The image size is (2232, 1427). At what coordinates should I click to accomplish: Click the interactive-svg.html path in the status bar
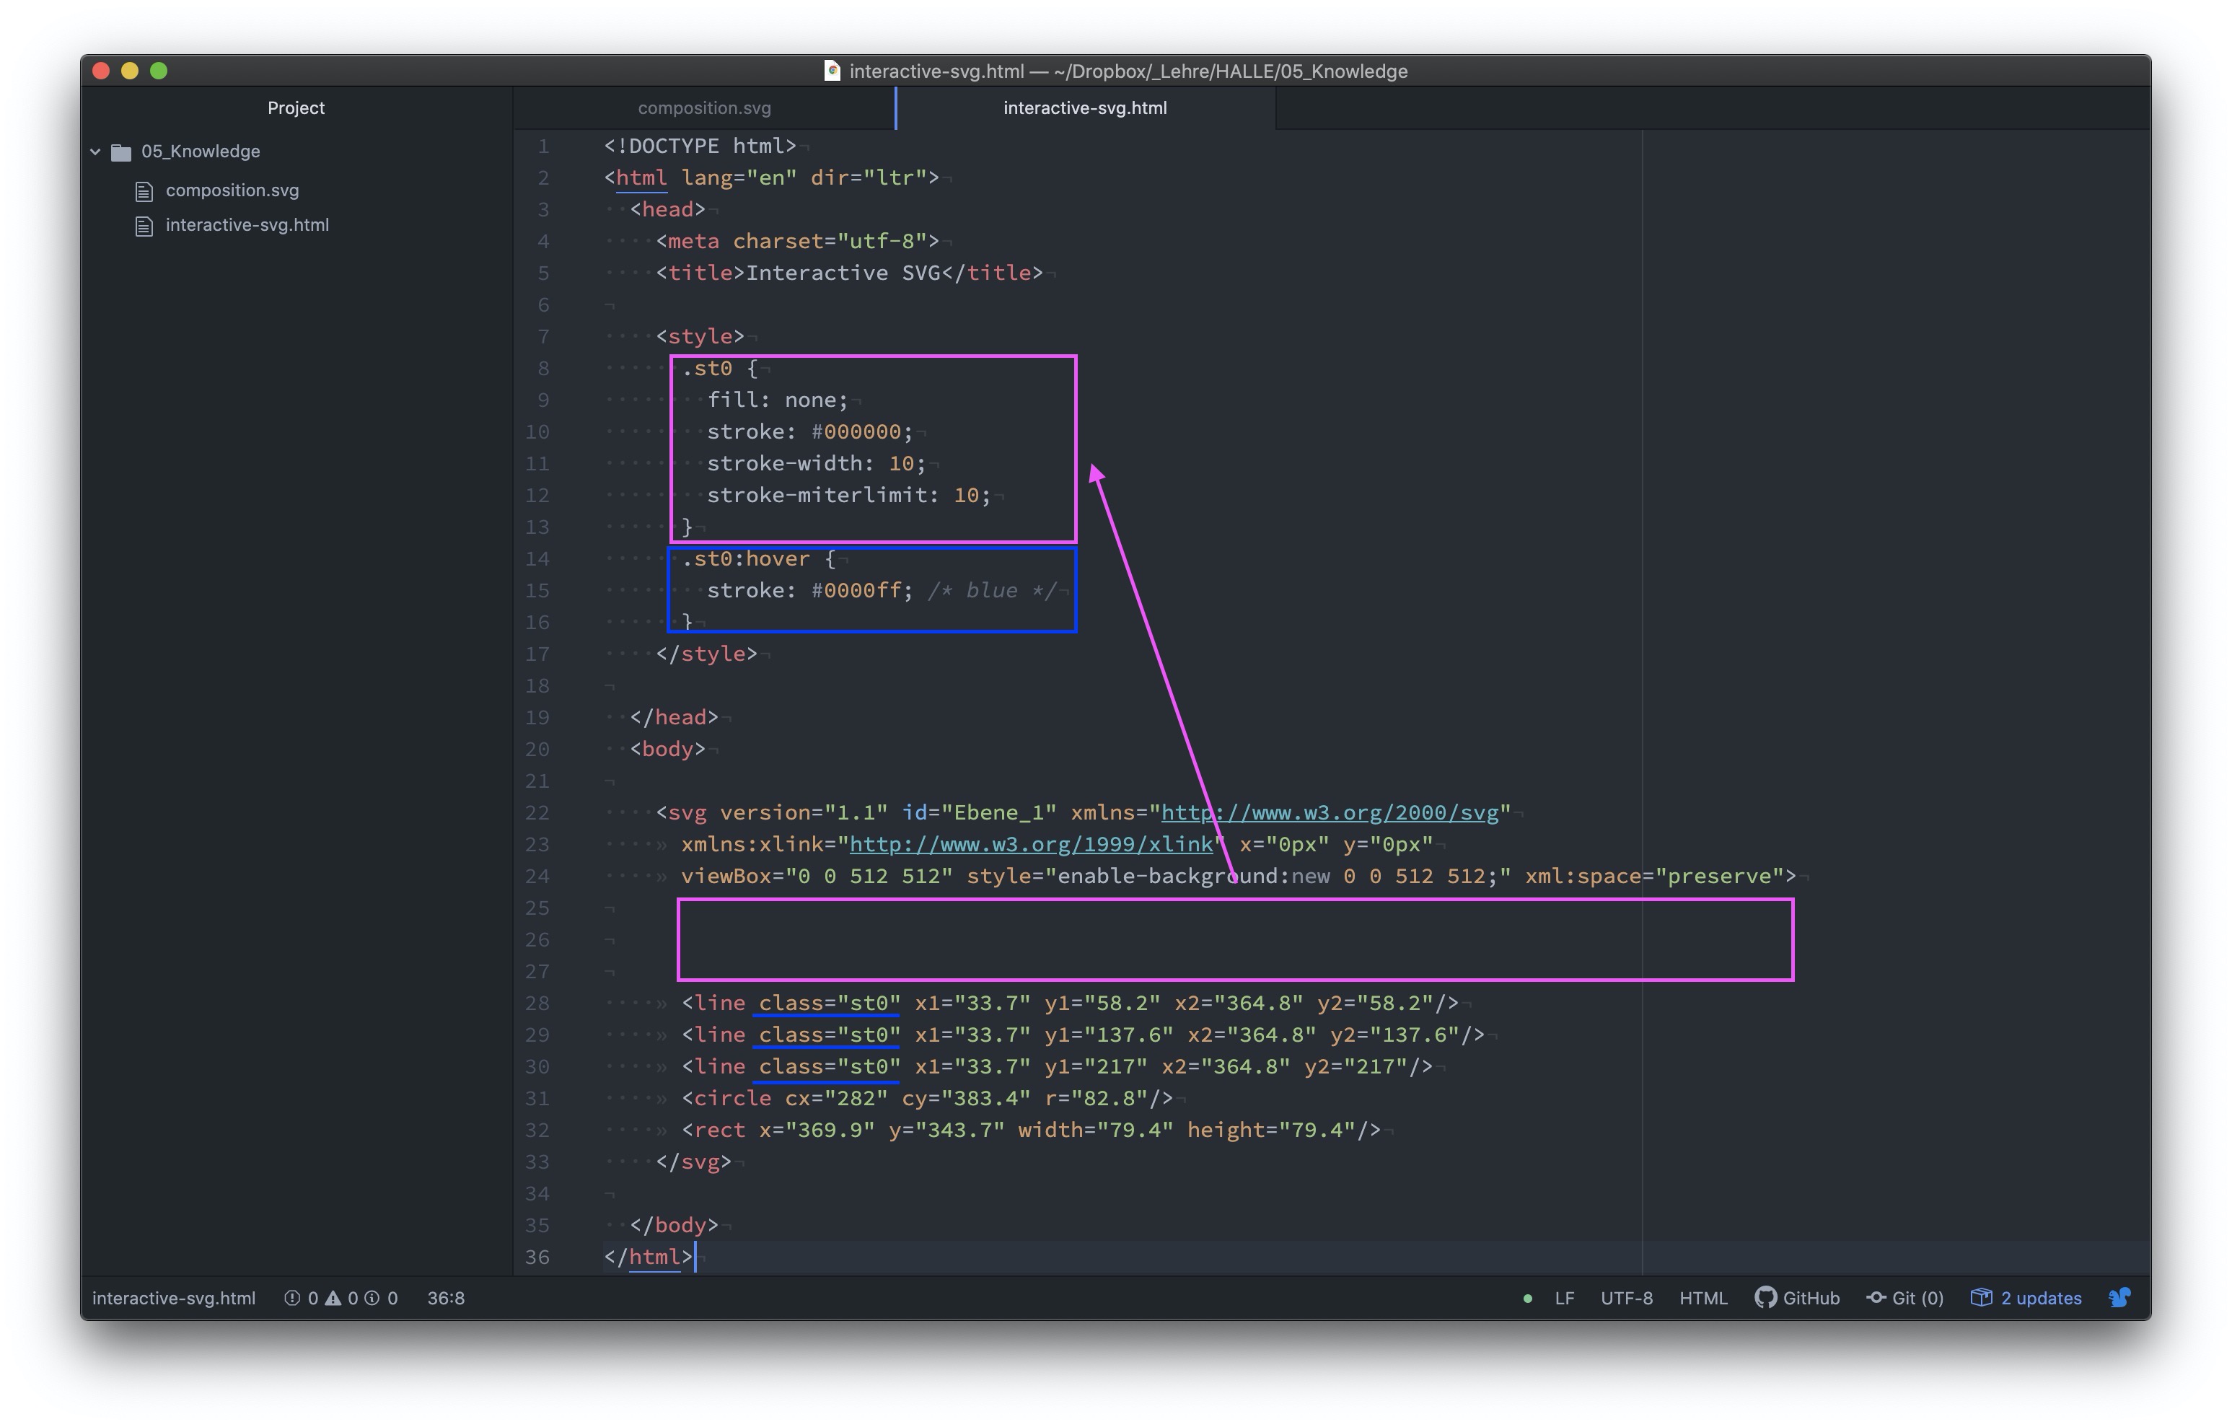point(173,1298)
